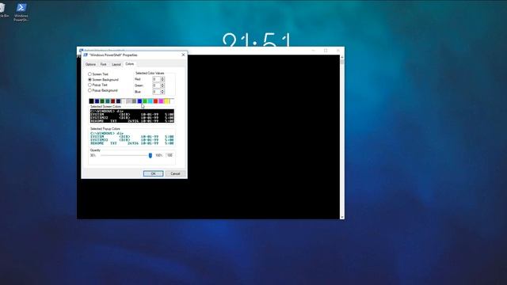Click the Selected Screen Colors preview
The width and height of the screenshot is (507, 285).
(x=132, y=116)
